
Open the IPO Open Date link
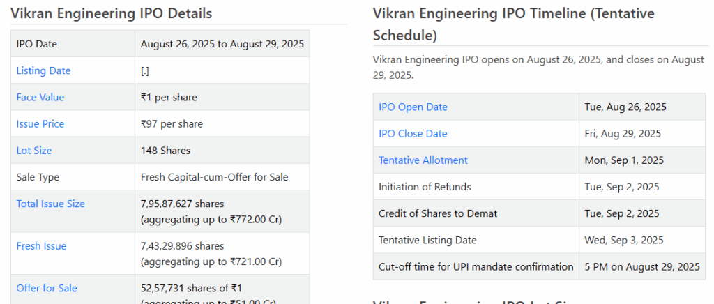tap(413, 107)
